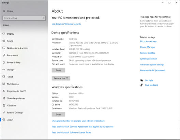Click the Display monitor icon
The image size is (180, 140).
(4, 34)
